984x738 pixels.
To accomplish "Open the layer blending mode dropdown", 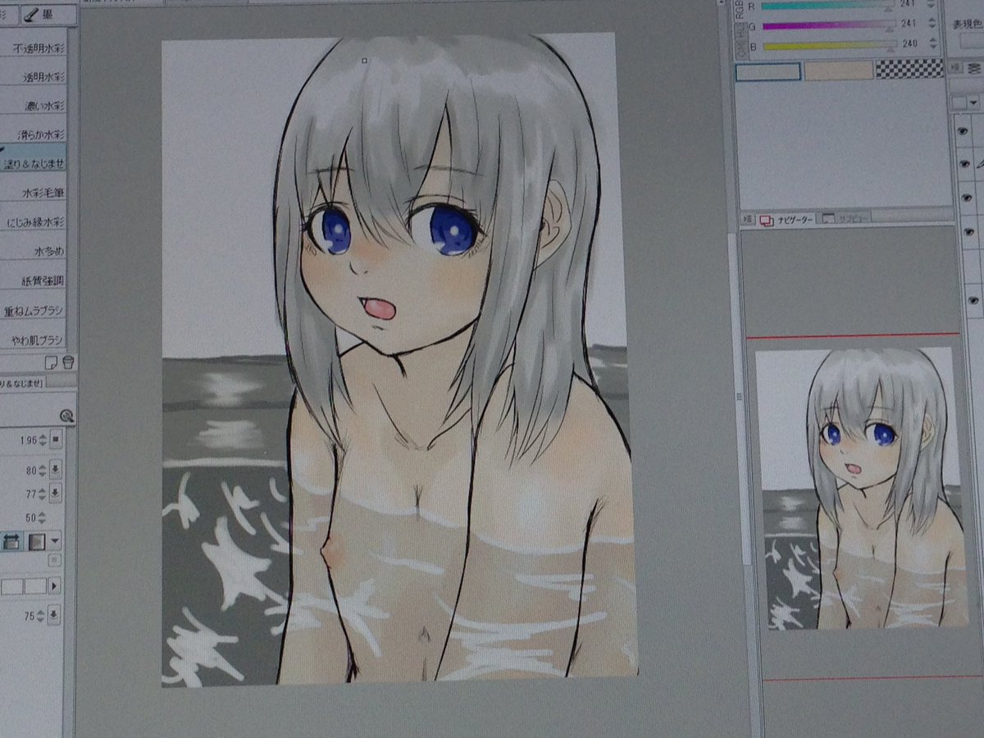I will click(973, 103).
